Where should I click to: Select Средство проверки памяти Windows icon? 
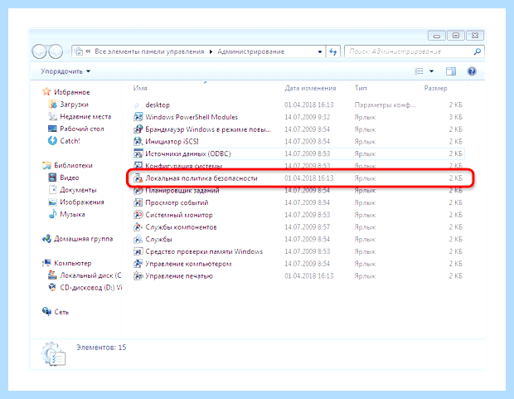(138, 251)
